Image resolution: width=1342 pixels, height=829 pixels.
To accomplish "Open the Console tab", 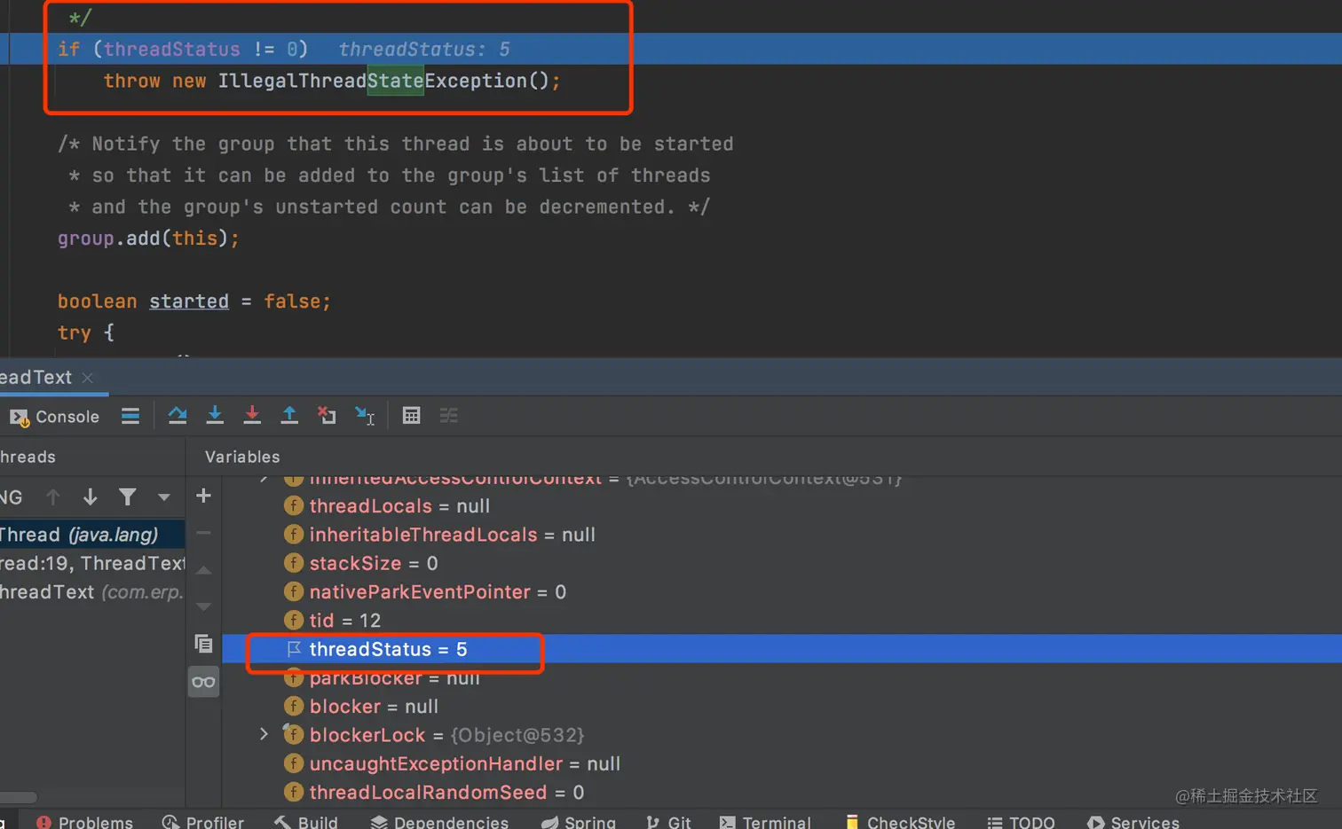I will (55, 417).
